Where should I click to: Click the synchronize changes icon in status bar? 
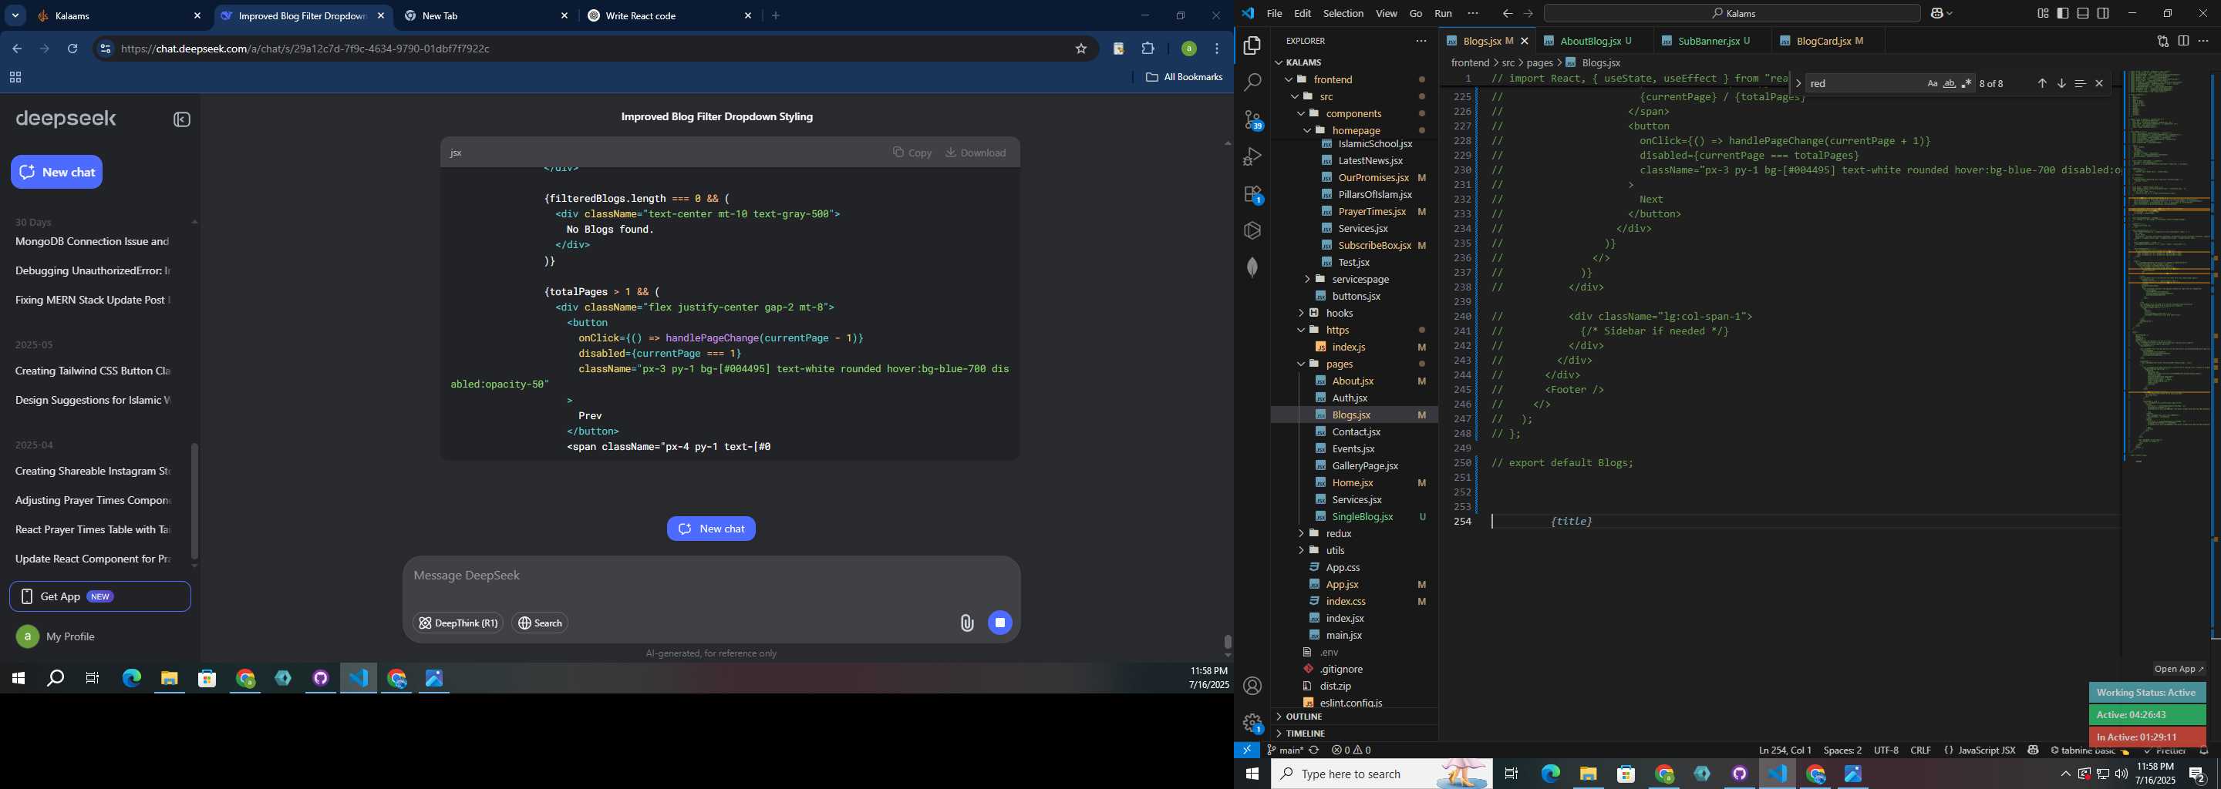click(x=1314, y=750)
